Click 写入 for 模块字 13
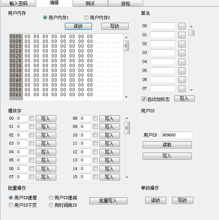 click(x=110, y=160)
